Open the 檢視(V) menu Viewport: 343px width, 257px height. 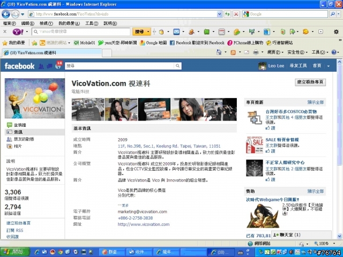pos(47,24)
